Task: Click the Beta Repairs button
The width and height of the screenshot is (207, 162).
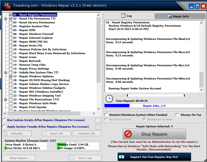Action: point(19,158)
